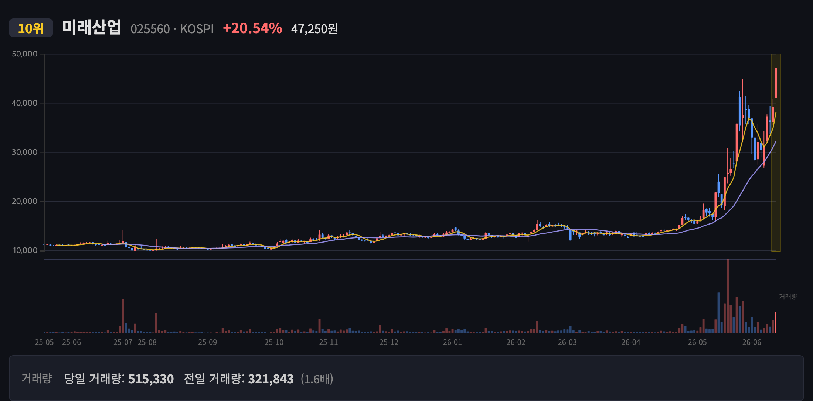Click previous day volume value 321,843
The width and height of the screenshot is (813, 401).
pyautogui.click(x=271, y=379)
